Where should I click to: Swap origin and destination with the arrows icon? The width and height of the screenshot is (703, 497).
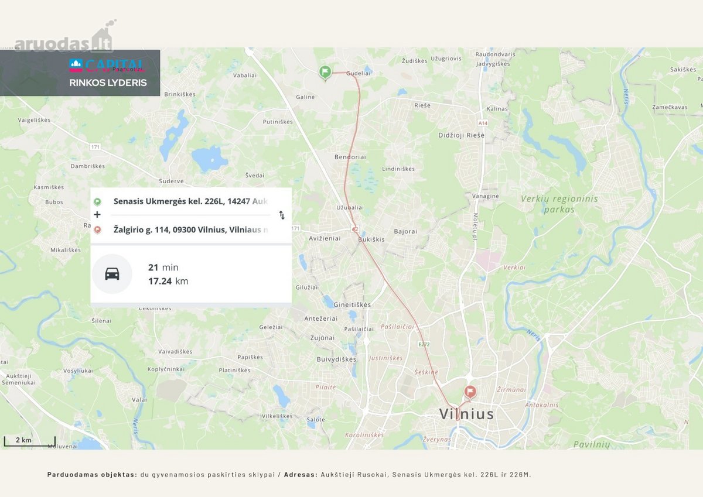(282, 215)
